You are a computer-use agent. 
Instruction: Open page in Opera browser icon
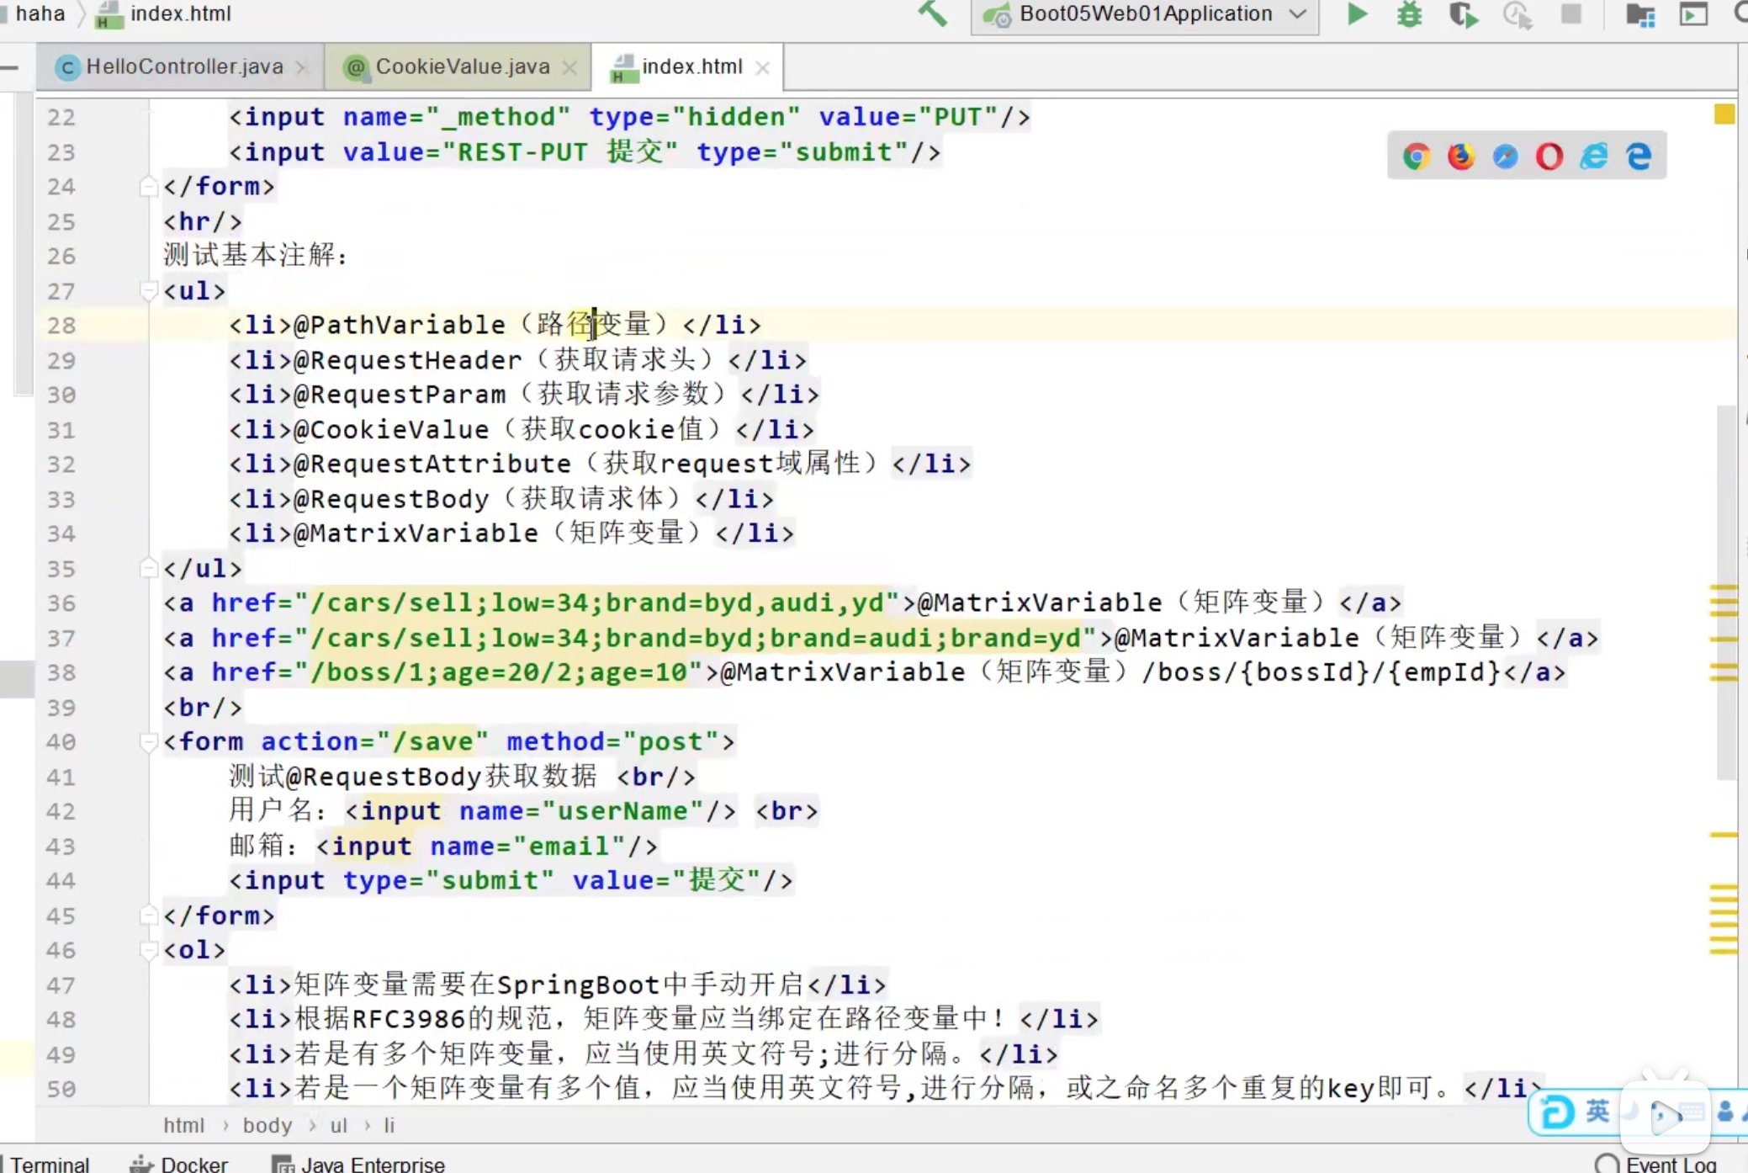[x=1549, y=156]
